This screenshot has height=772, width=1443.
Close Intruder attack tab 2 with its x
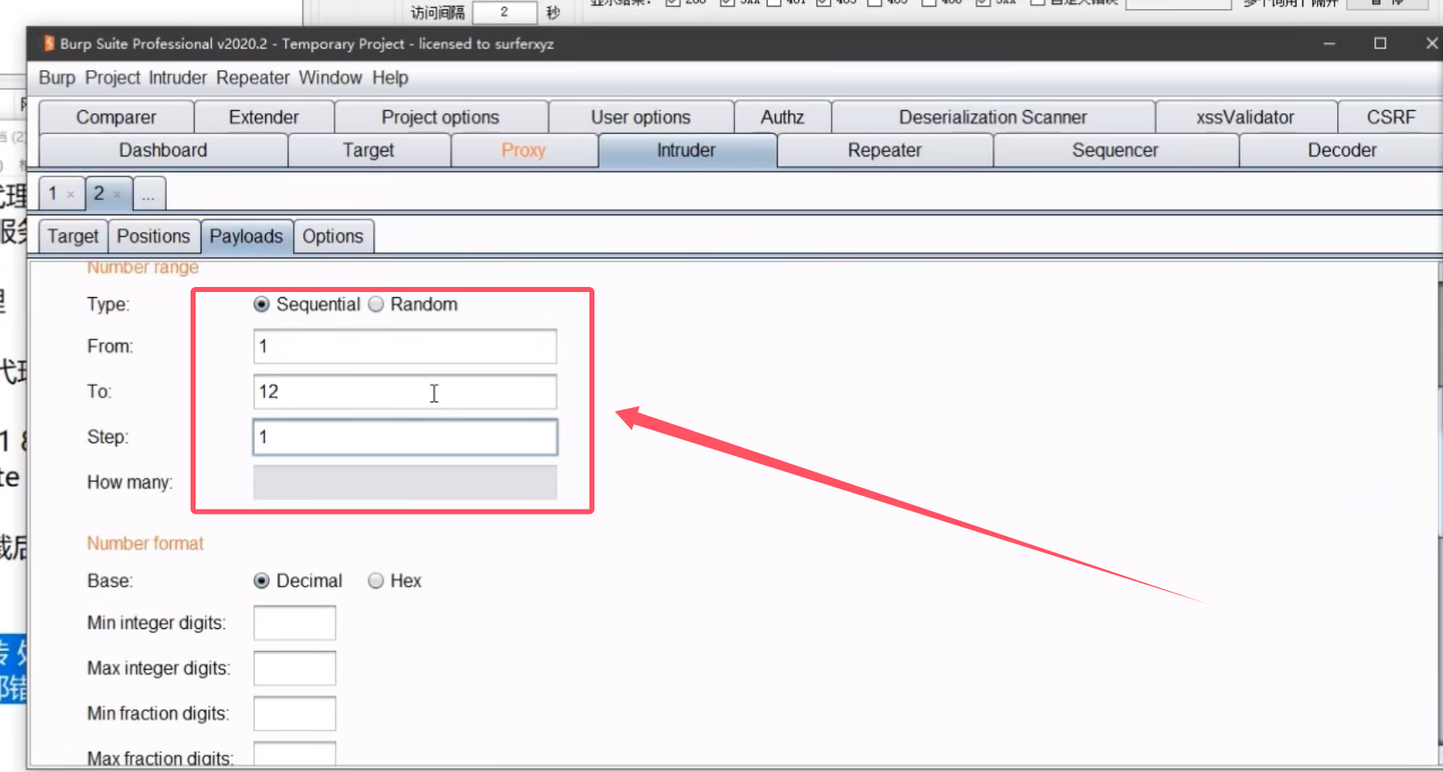(117, 195)
